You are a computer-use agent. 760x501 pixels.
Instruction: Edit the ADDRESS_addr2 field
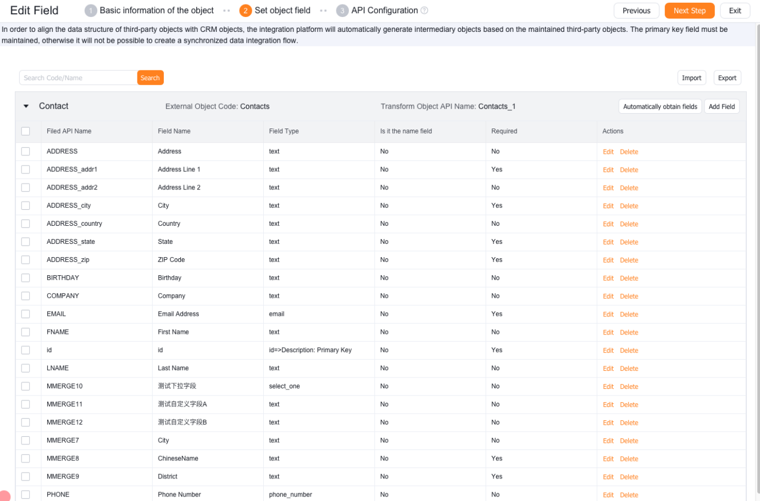(608, 188)
